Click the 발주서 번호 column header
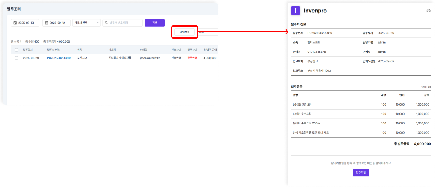The image size is (437, 190). click(53, 50)
